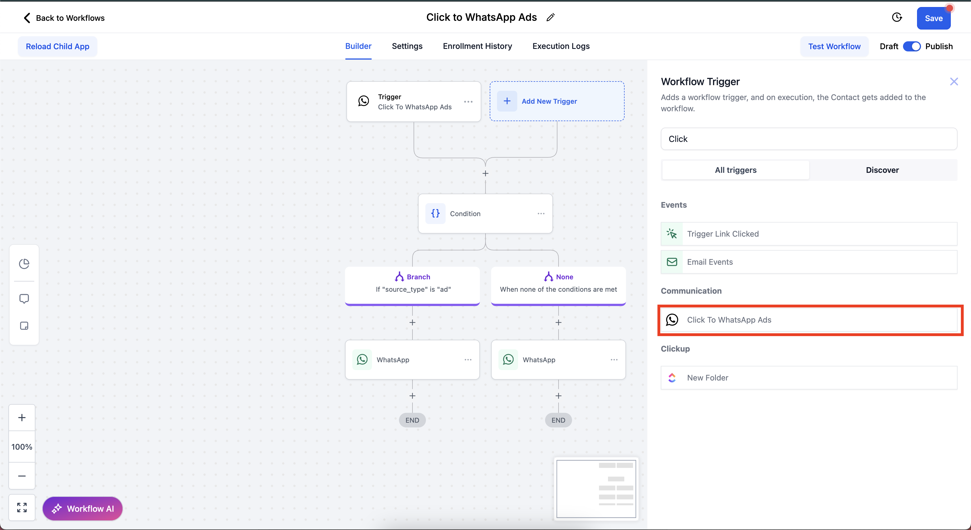
Task: Zoom out the canvas with minus
Action: [x=22, y=476]
